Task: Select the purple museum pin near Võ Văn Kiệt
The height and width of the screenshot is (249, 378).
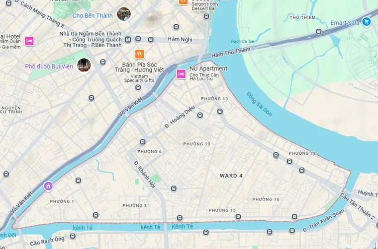Action: click(48, 187)
